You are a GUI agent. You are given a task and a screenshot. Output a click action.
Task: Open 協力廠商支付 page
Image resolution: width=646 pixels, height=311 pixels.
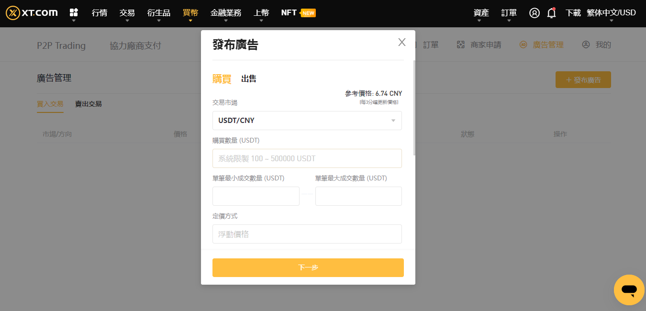[135, 45]
